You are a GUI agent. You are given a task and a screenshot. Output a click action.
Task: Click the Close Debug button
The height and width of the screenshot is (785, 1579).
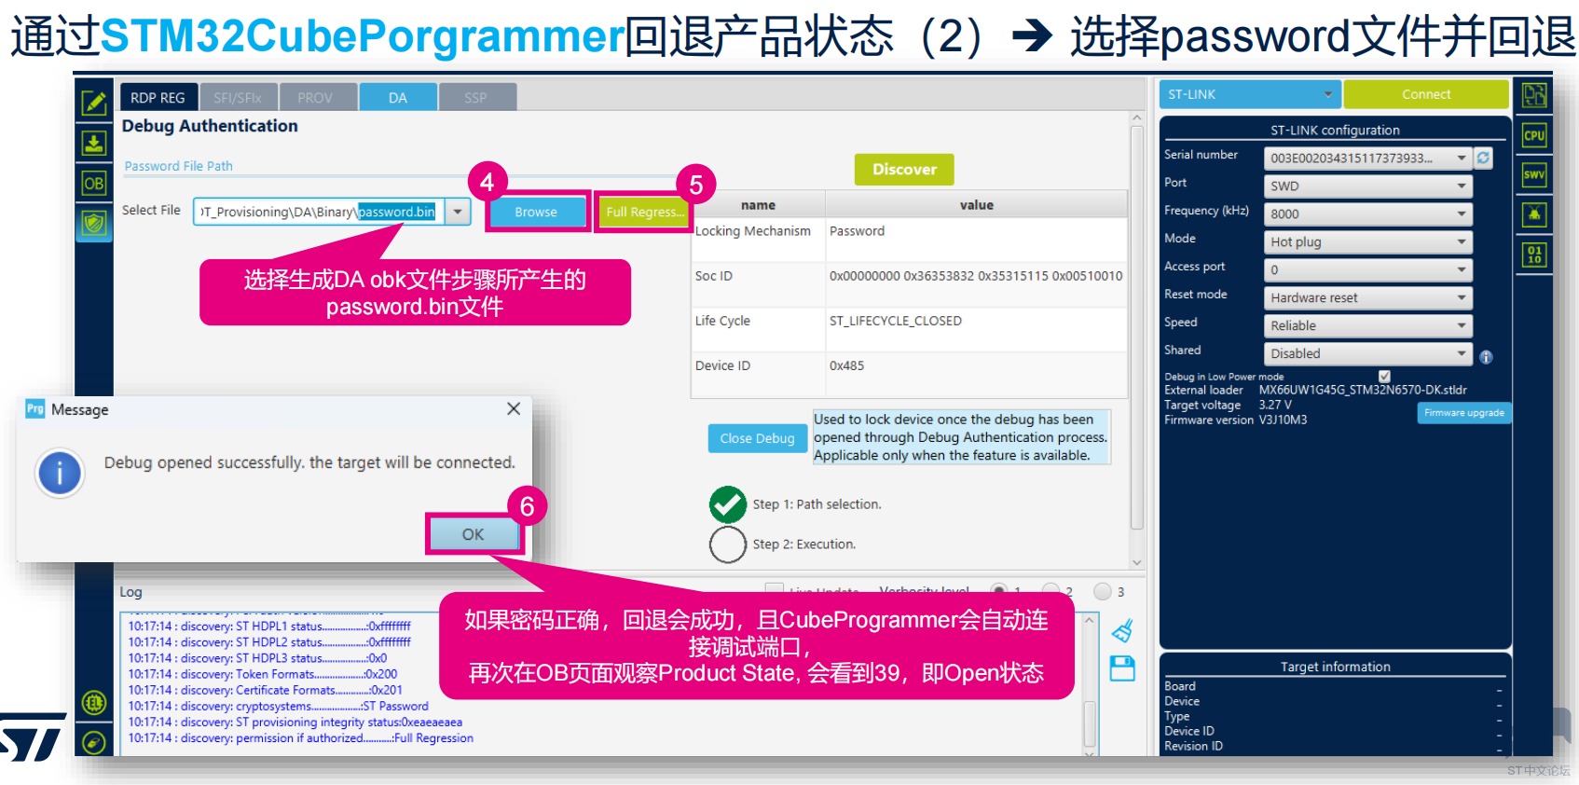click(x=757, y=438)
